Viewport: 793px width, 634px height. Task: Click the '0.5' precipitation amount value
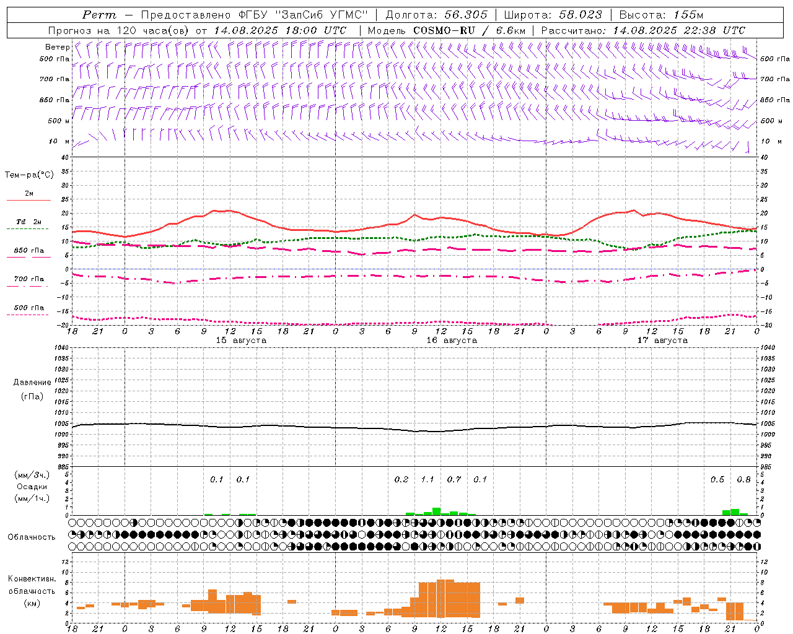click(x=717, y=479)
